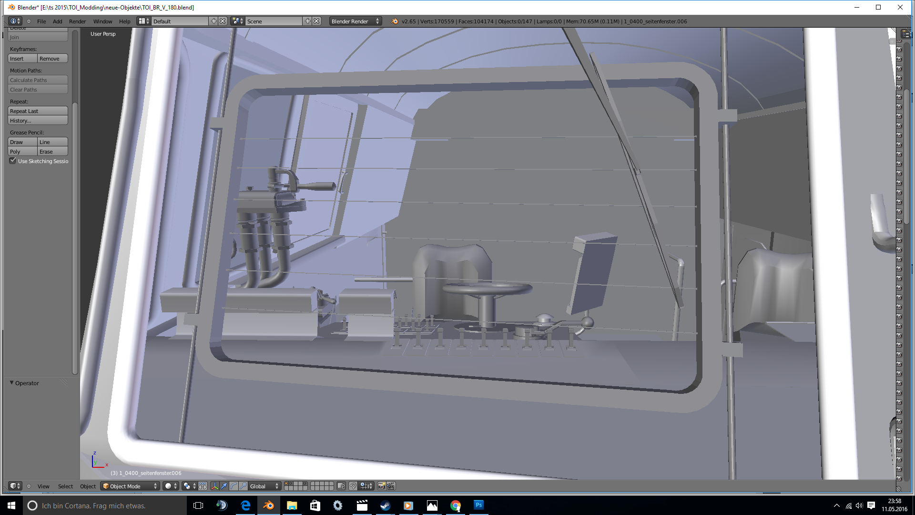Toggle the 3D manipulator widget icon

coord(215,486)
